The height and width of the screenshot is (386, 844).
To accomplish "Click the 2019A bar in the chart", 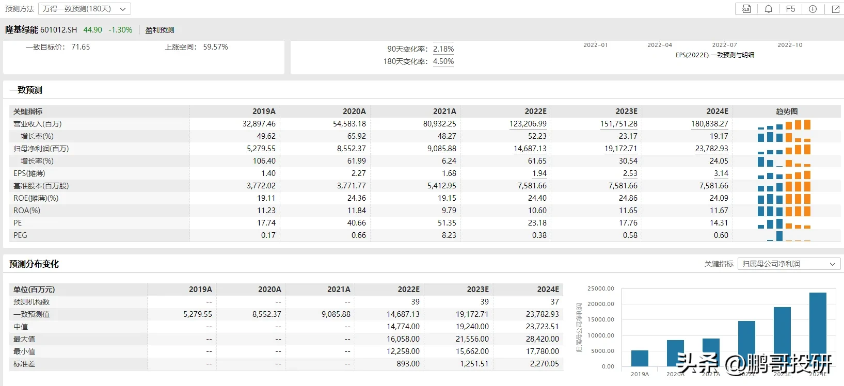I will [640, 358].
